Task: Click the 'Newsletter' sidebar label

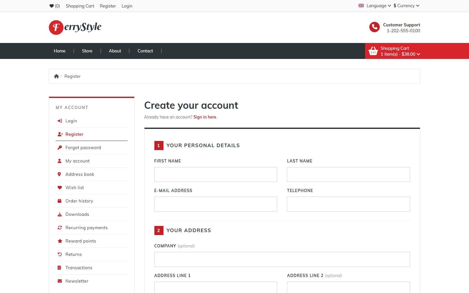Action: (x=77, y=281)
